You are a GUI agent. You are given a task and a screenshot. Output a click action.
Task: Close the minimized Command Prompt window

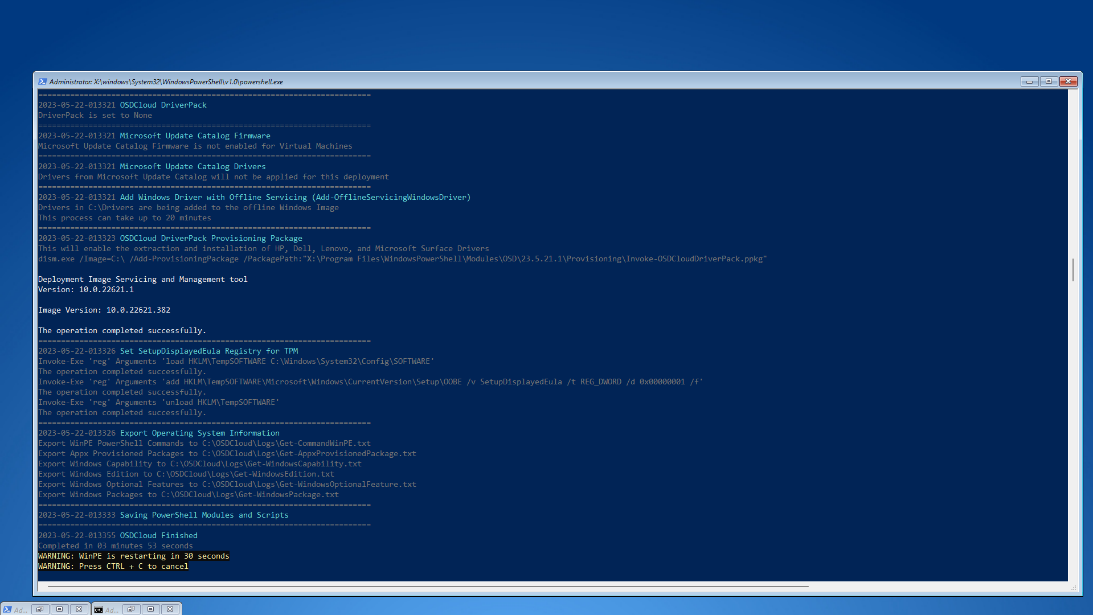pyautogui.click(x=170, y=609)
